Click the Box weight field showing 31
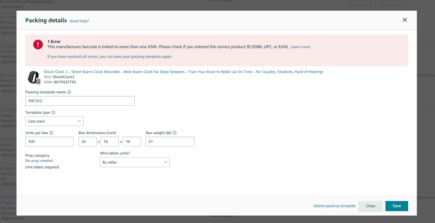Viewport: 435px width, 223px height. pyautogui.click(x=170, y=142)
